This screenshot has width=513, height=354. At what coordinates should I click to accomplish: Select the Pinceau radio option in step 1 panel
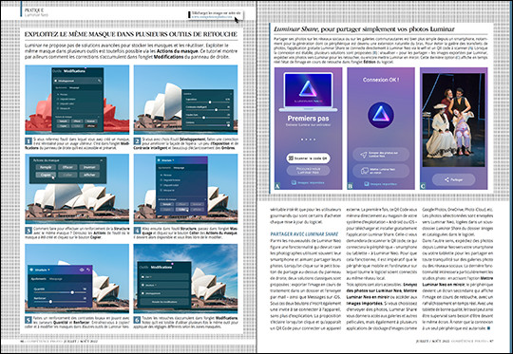[x=62, y=94]
